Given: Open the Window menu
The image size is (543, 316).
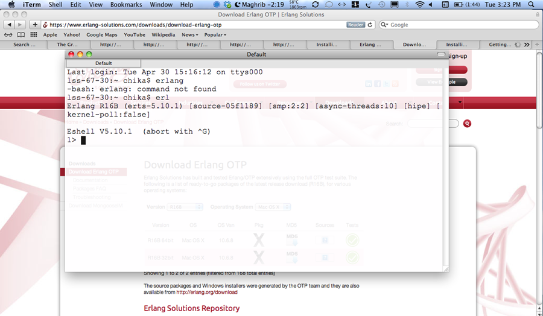Looking at the screenshot, I should 161,4.
